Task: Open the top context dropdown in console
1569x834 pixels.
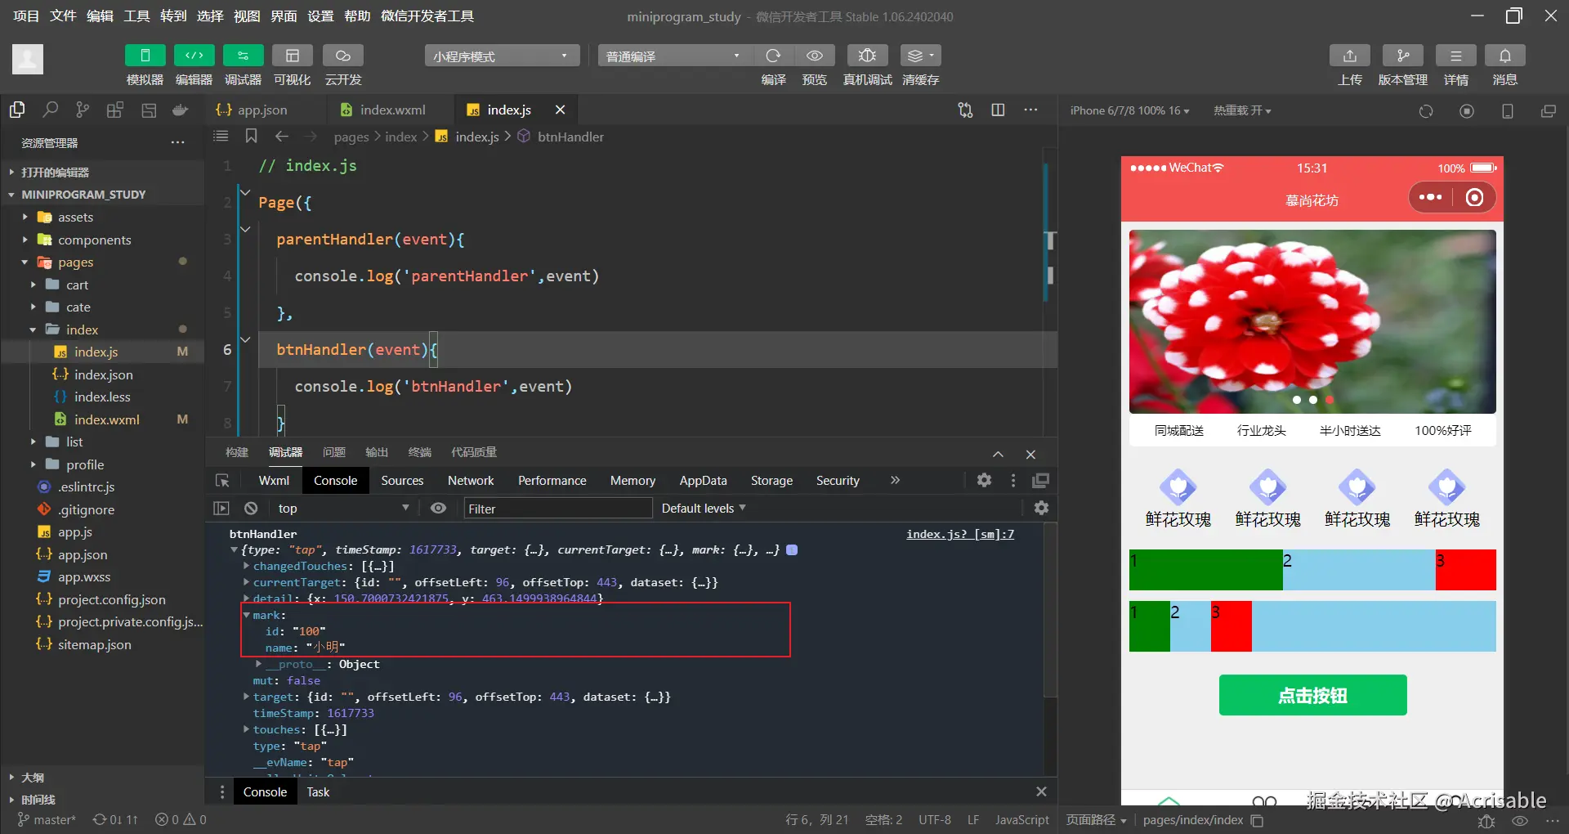Action: tap(343, 508)
